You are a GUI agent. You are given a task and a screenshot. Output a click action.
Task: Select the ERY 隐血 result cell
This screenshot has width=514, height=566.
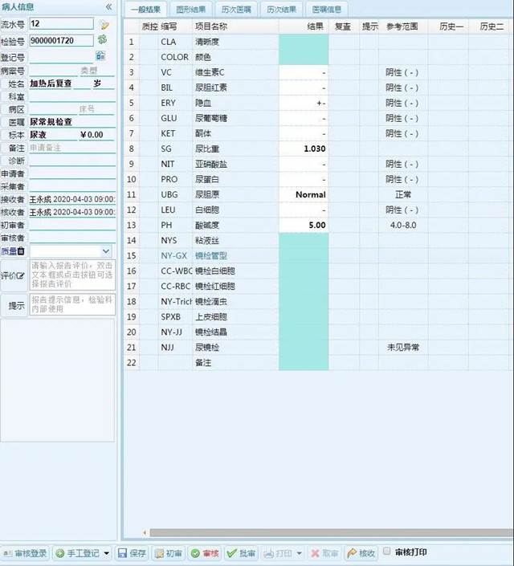point(304,103)
